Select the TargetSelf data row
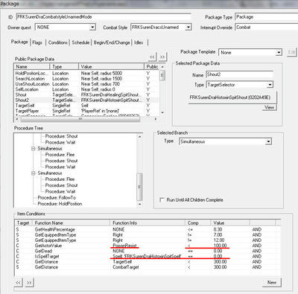The image size is (298, 294). tap(86, 106)
